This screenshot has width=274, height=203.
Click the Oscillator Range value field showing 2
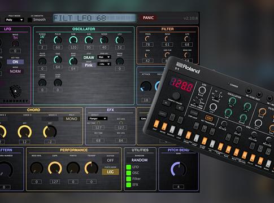pos(42,47)
